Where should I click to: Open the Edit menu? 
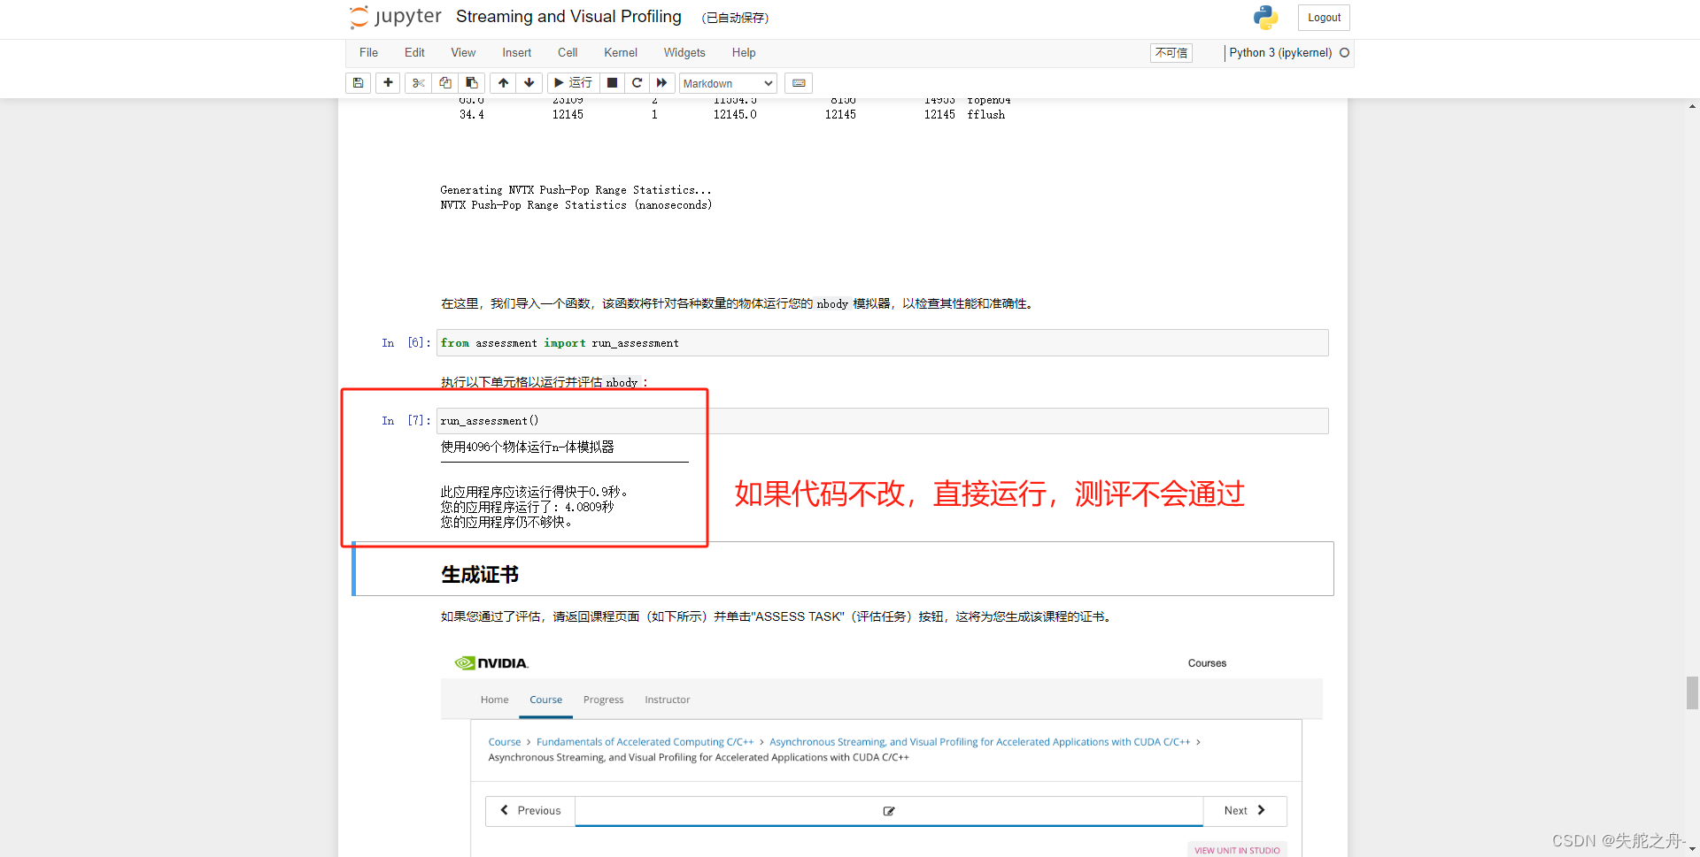pyautogui.click(x=414, y=53)
